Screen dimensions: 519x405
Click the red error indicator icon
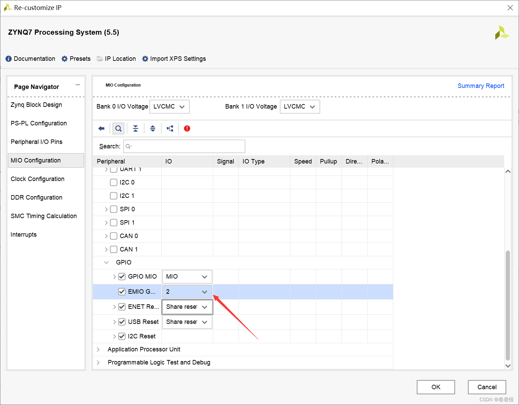(x=187, y=128)
